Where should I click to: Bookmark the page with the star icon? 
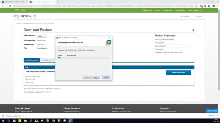(197, 6)
